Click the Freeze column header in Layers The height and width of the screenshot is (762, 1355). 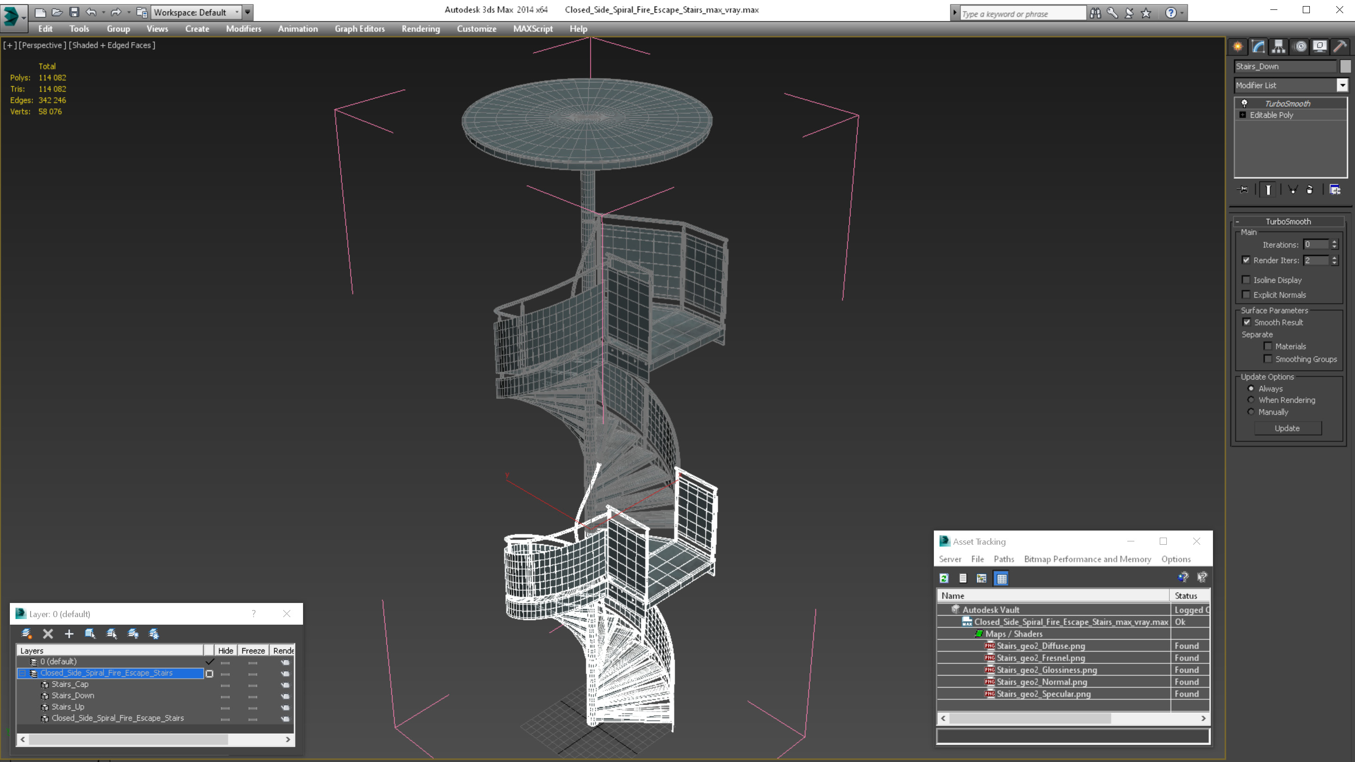pos(253,651)
